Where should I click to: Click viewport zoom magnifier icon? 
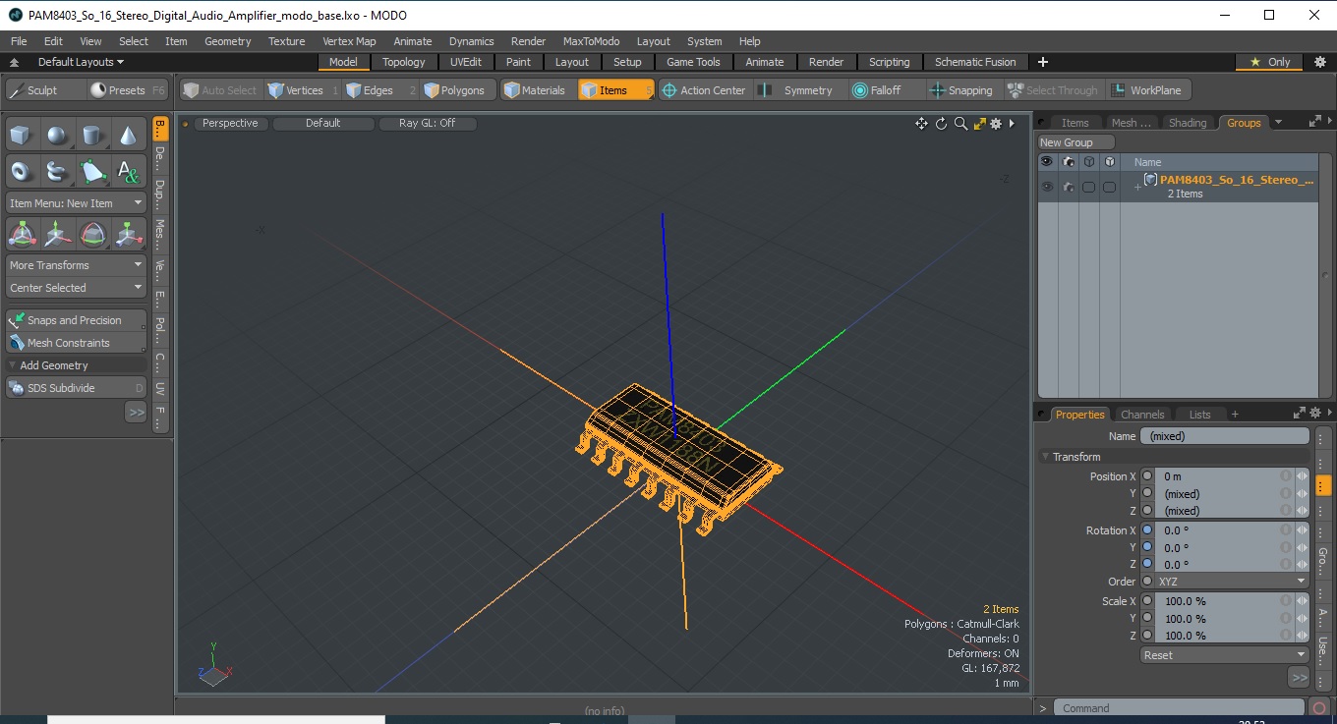click(x=960, y=124)
